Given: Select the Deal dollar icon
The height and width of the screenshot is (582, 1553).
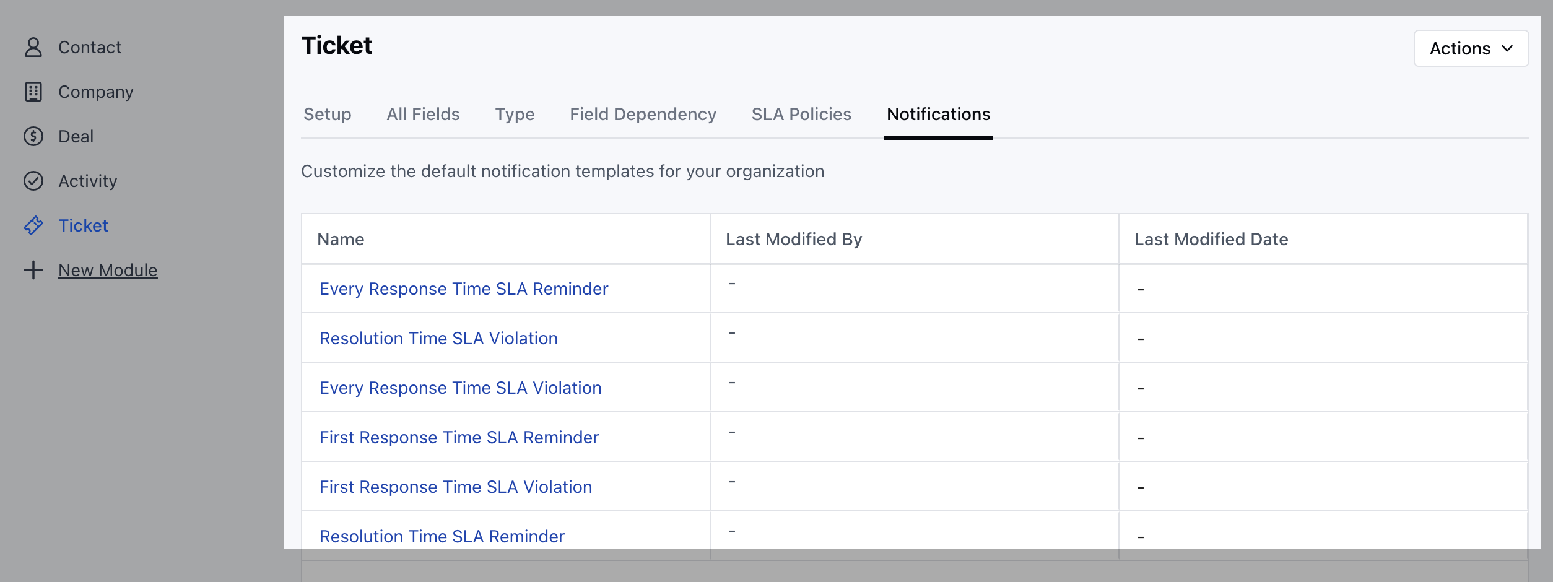Looking at the screenshot, I should pyautogui.click(x=33, y=136).
